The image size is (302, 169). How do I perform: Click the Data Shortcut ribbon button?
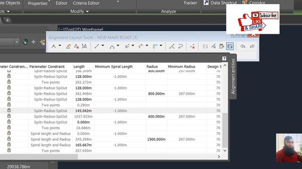[220, 3]
